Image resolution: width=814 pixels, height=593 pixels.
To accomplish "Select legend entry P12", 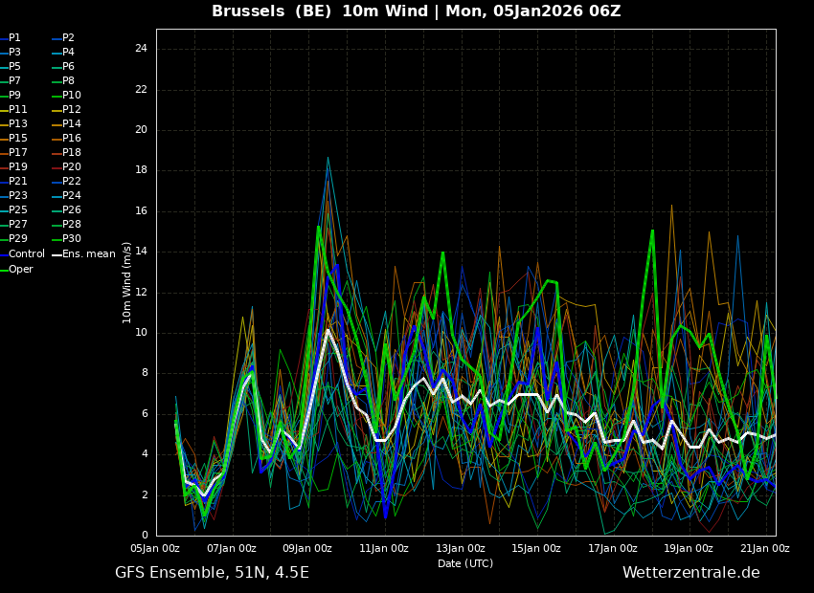I will [x=66, y=109].
